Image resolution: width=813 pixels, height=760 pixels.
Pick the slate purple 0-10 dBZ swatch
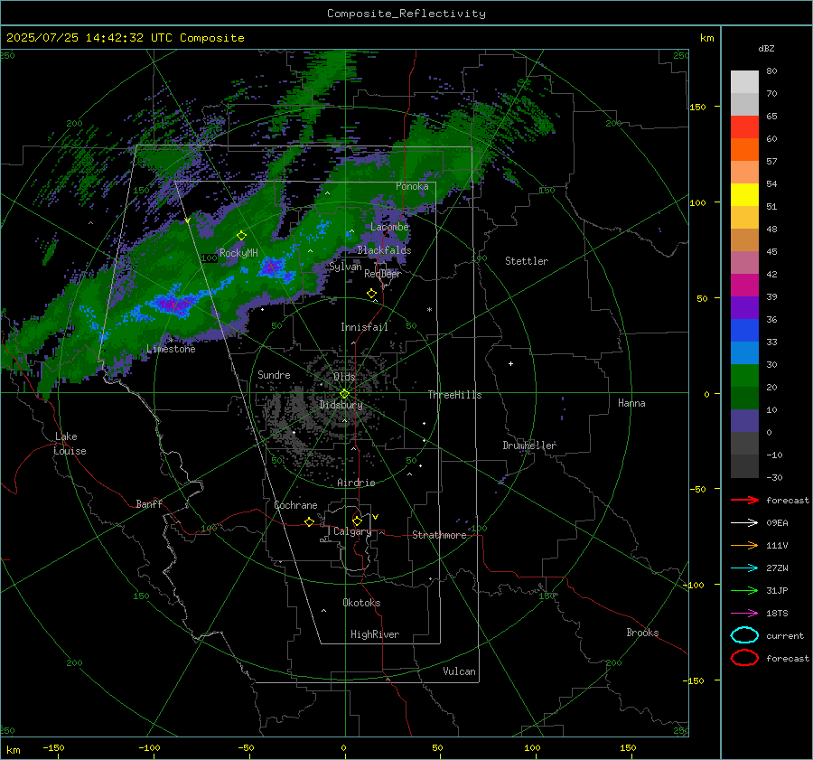[x=744, y=421]
